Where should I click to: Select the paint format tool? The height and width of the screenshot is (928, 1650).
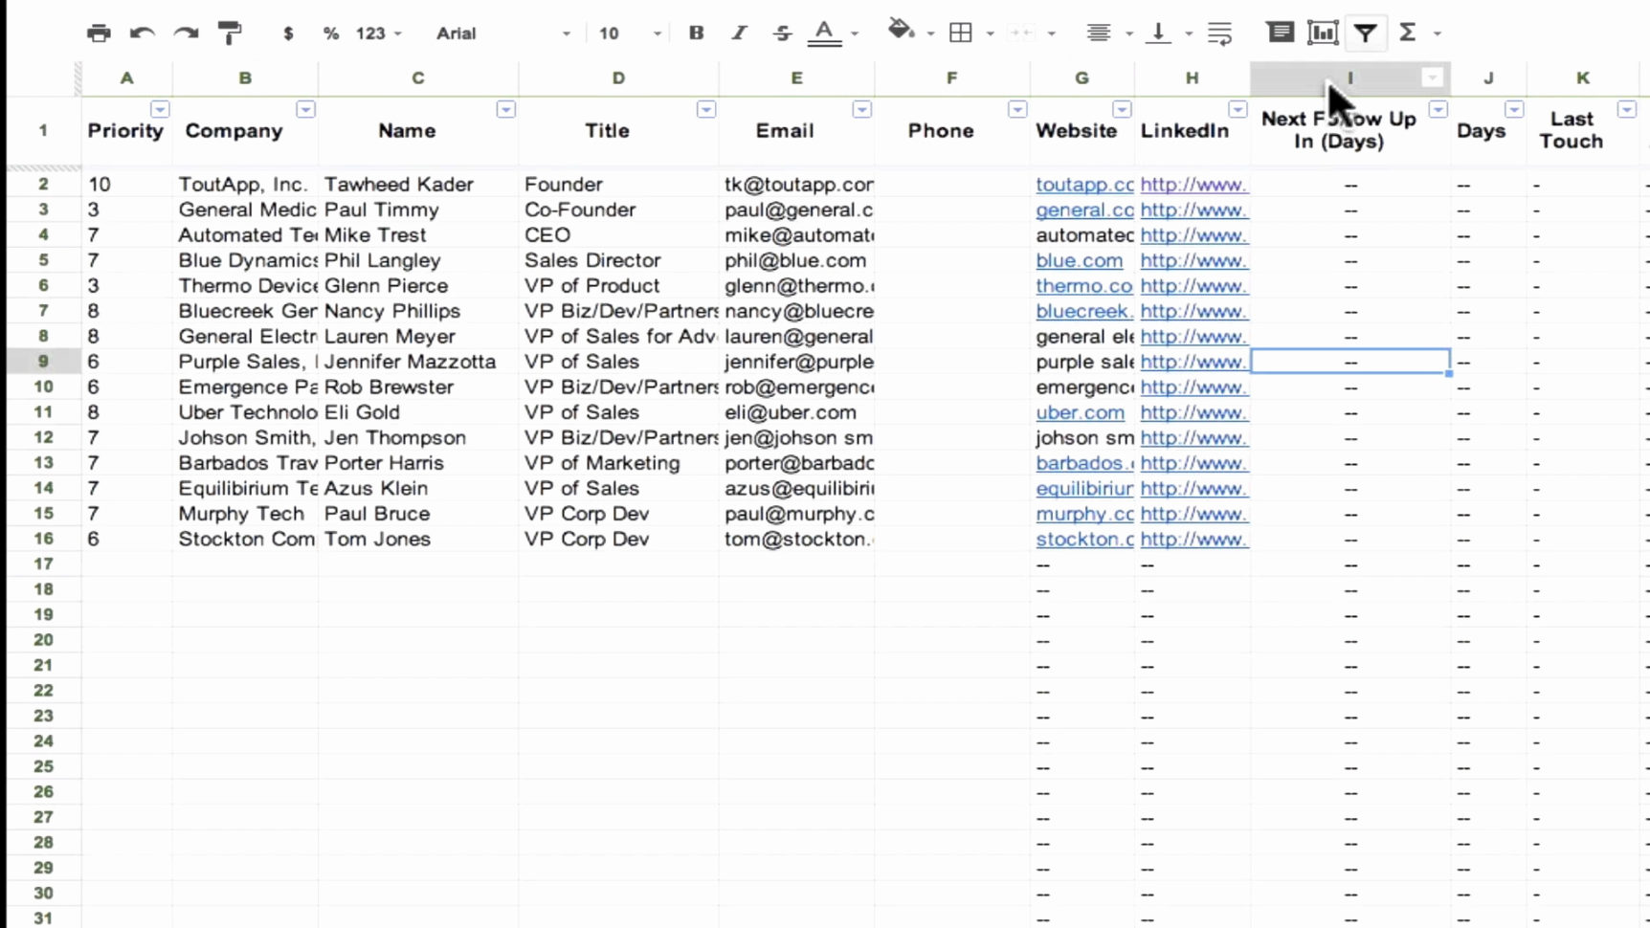click(229, 32)
